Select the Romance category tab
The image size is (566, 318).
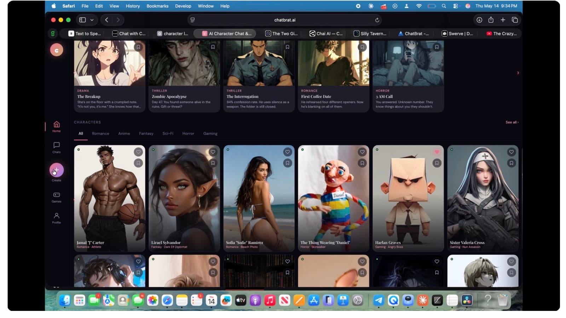tap(100, 134)
